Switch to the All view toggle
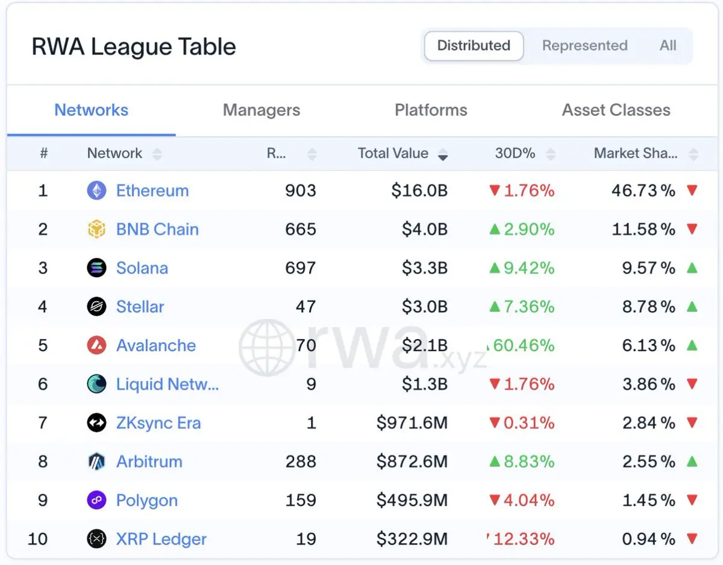Viewport: 723px width, 565px height. coord(668,46)
